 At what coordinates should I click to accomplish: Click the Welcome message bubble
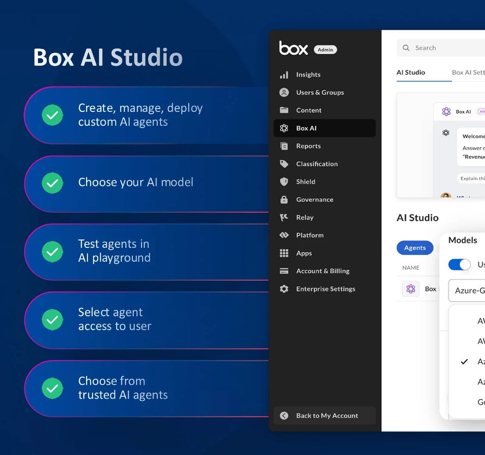(471, 147)
